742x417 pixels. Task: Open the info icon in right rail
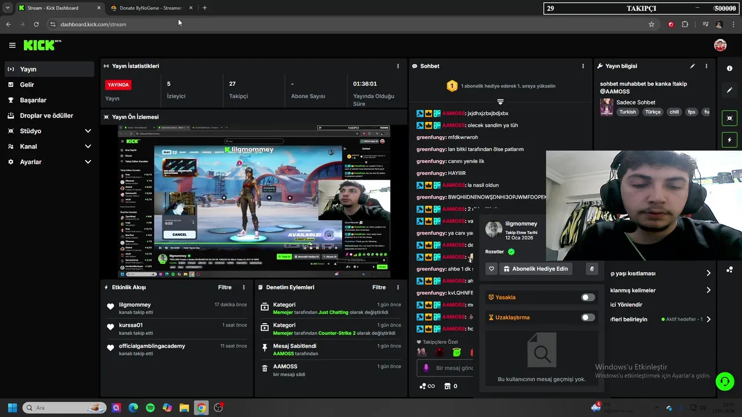[x=729, y=68]
